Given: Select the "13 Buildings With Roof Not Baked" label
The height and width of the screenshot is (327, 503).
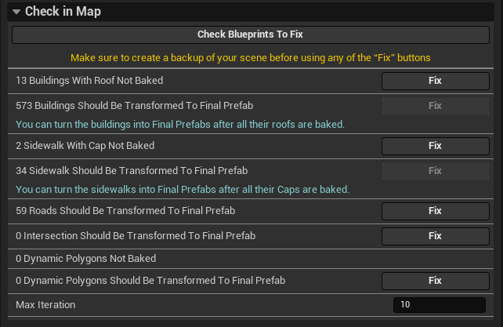Looking at the screenshot, I should 89,80.
